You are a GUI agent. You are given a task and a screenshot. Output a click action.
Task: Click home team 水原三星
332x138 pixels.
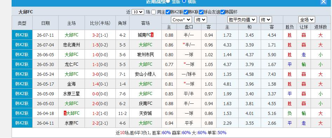(x=72, y=94)
